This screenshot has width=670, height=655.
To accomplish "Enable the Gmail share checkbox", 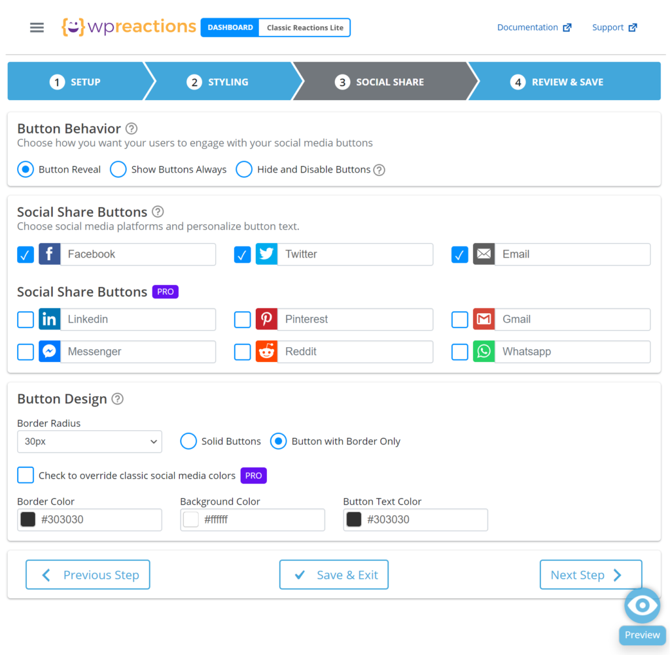I will click(460, 320).
